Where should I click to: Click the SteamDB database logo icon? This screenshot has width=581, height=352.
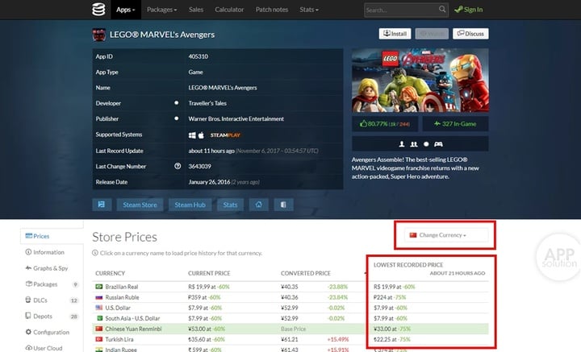(x=98, y=9)
